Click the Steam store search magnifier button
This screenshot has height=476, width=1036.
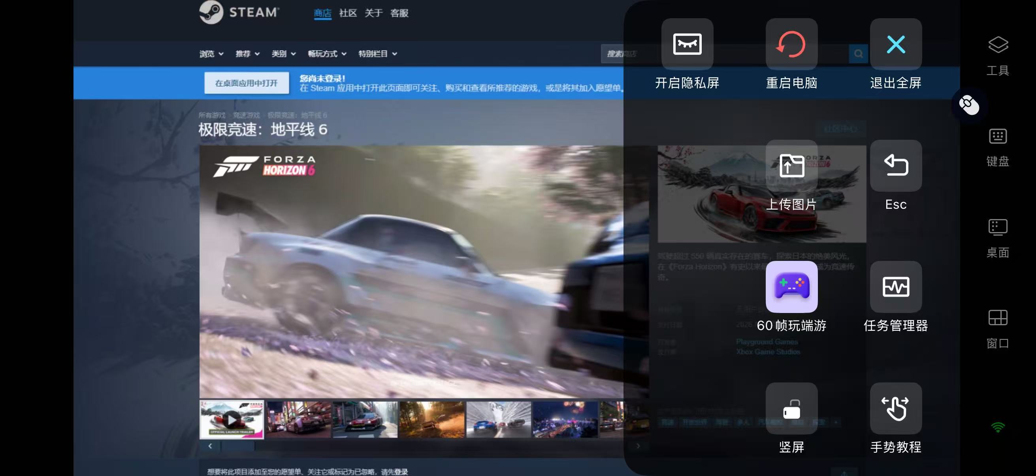click(x=858, y=54)
